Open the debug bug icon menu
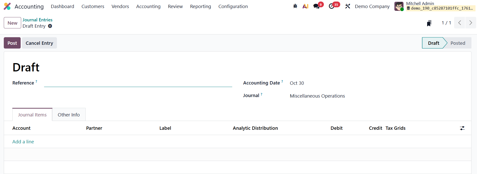Image resolution: width=477 pixels, height=174 pixels. (295, 6)
